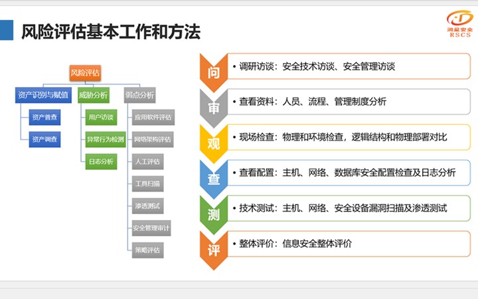Click the 用户访谈 node
The image size is (478, 299).
101,117
